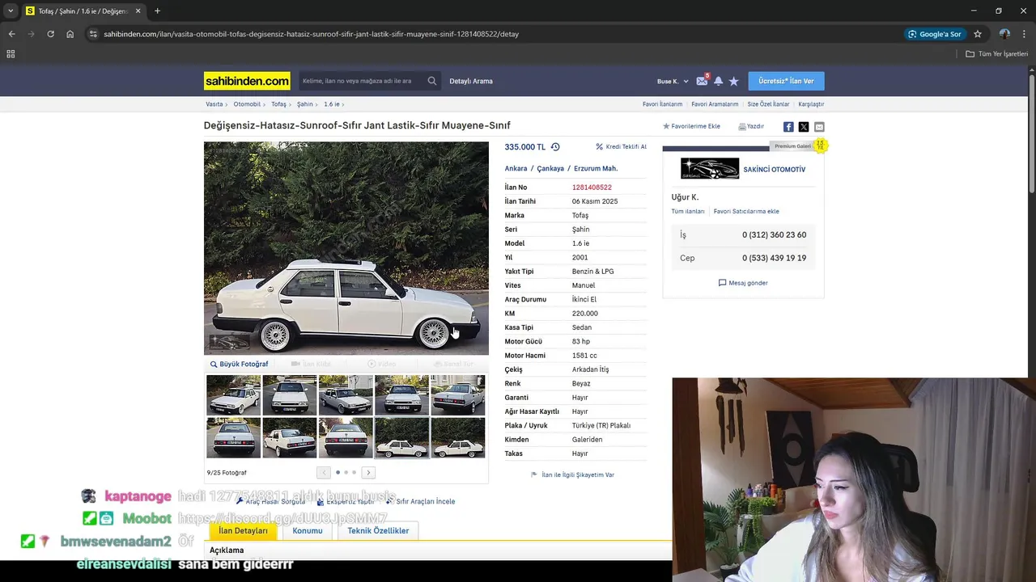Select Tofaş breadcrumb
This screenshot has height=582, width=1036.
[278, 104]
